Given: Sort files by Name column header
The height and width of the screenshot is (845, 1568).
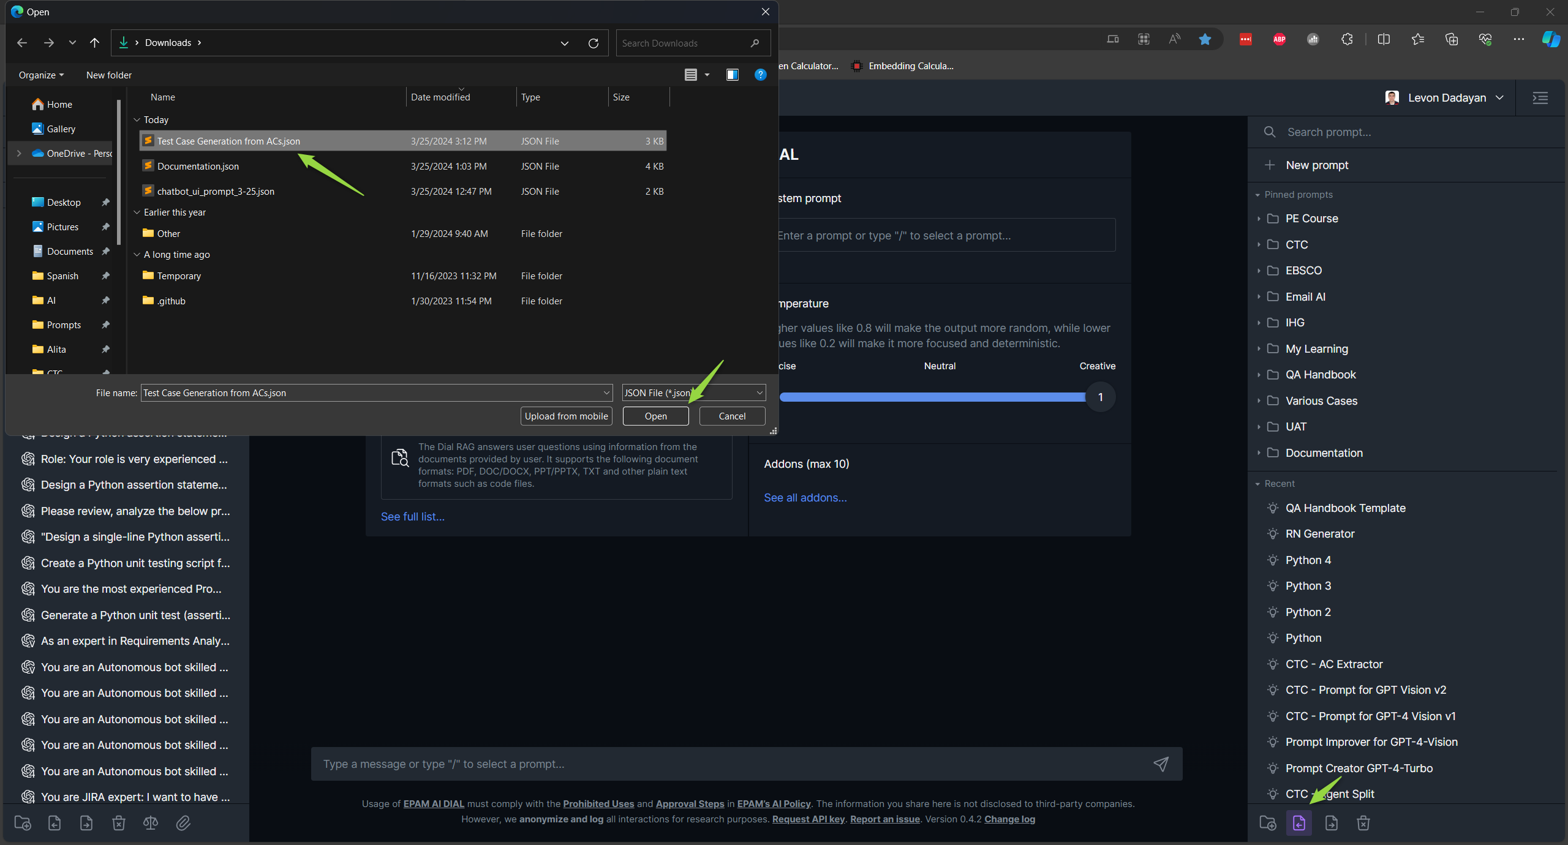Looking at the screenshot, I should click(x=163, y=97).
